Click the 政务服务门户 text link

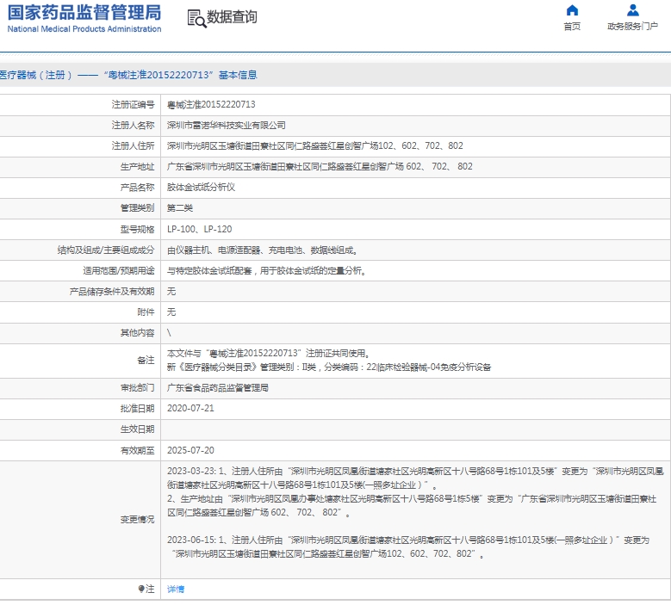coord(632,27)
